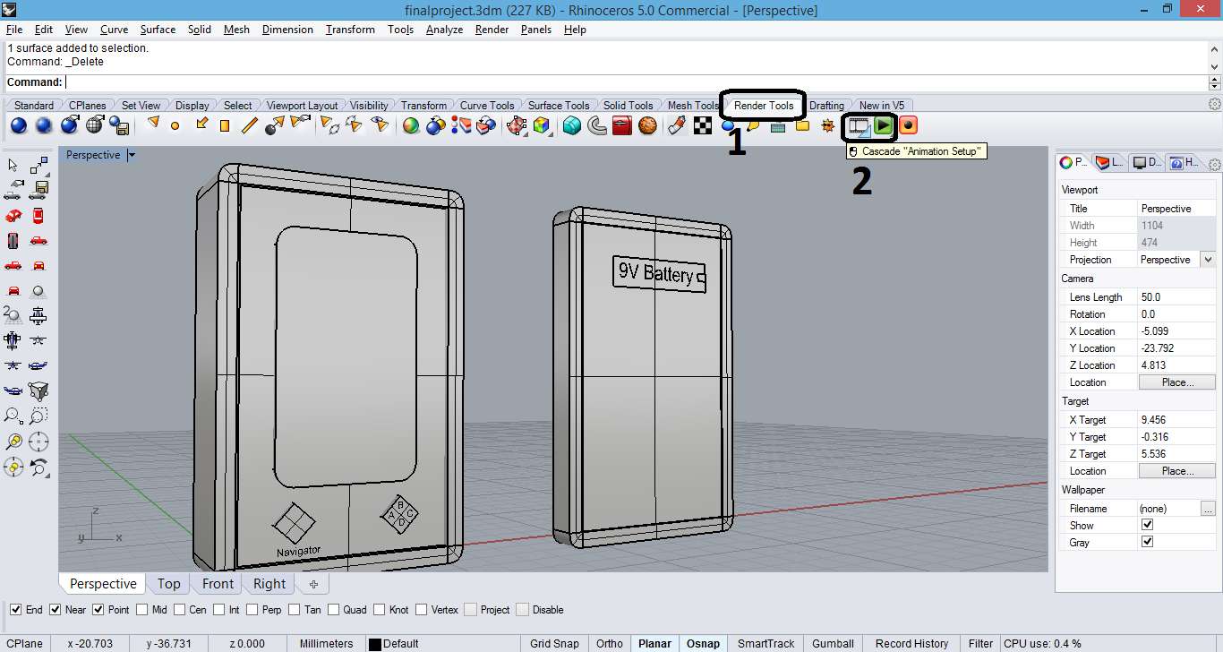This screenshot has height=652, width=1223.
Task: Click the target Location Place button
Action: (x=1177, y=471)
